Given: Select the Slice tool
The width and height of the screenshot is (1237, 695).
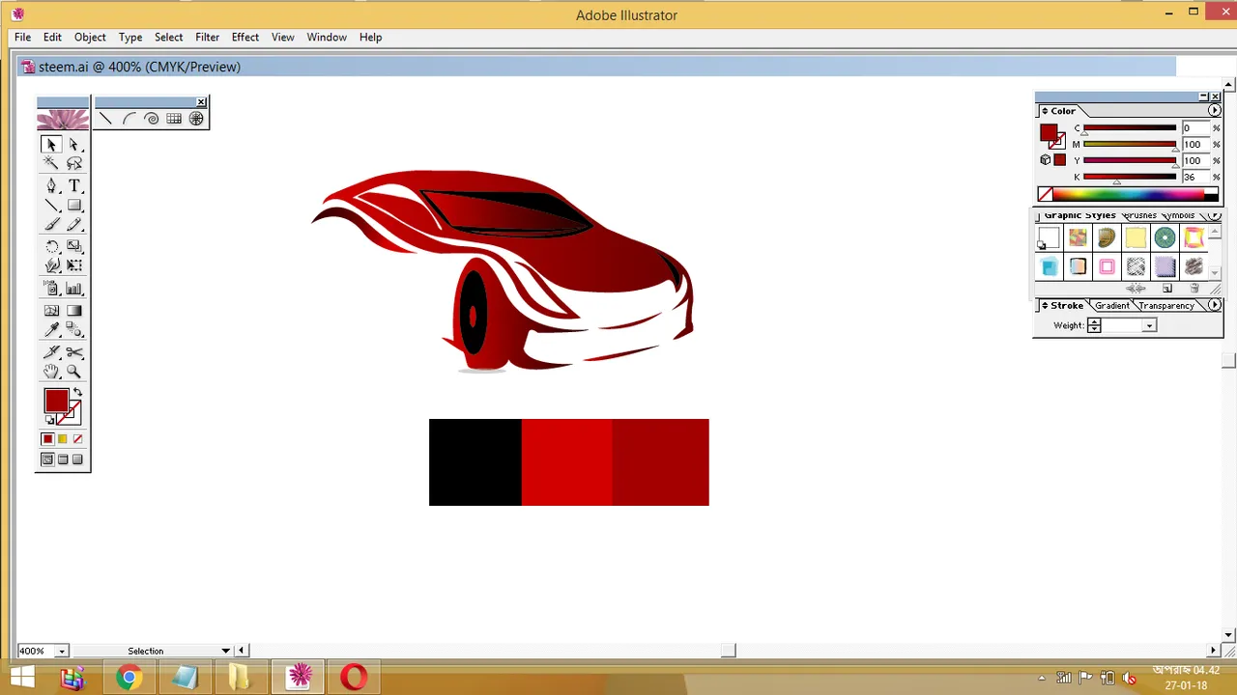Looking at the screenshot, I should (x=51, y=352).
